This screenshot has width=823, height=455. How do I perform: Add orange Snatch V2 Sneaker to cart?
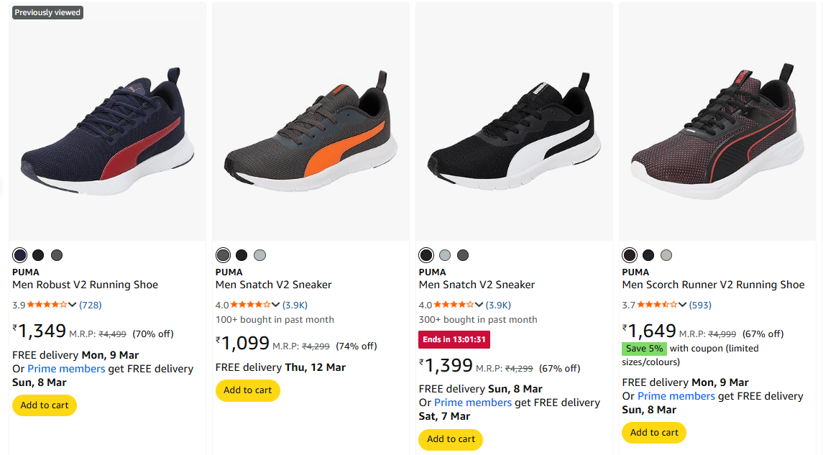248,390
